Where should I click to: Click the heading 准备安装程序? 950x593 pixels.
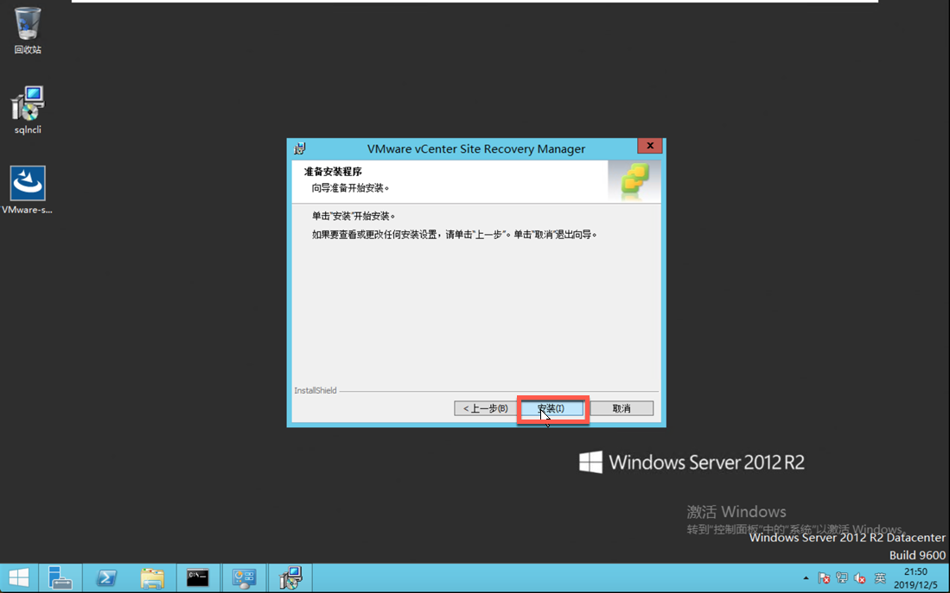(333, 172)
